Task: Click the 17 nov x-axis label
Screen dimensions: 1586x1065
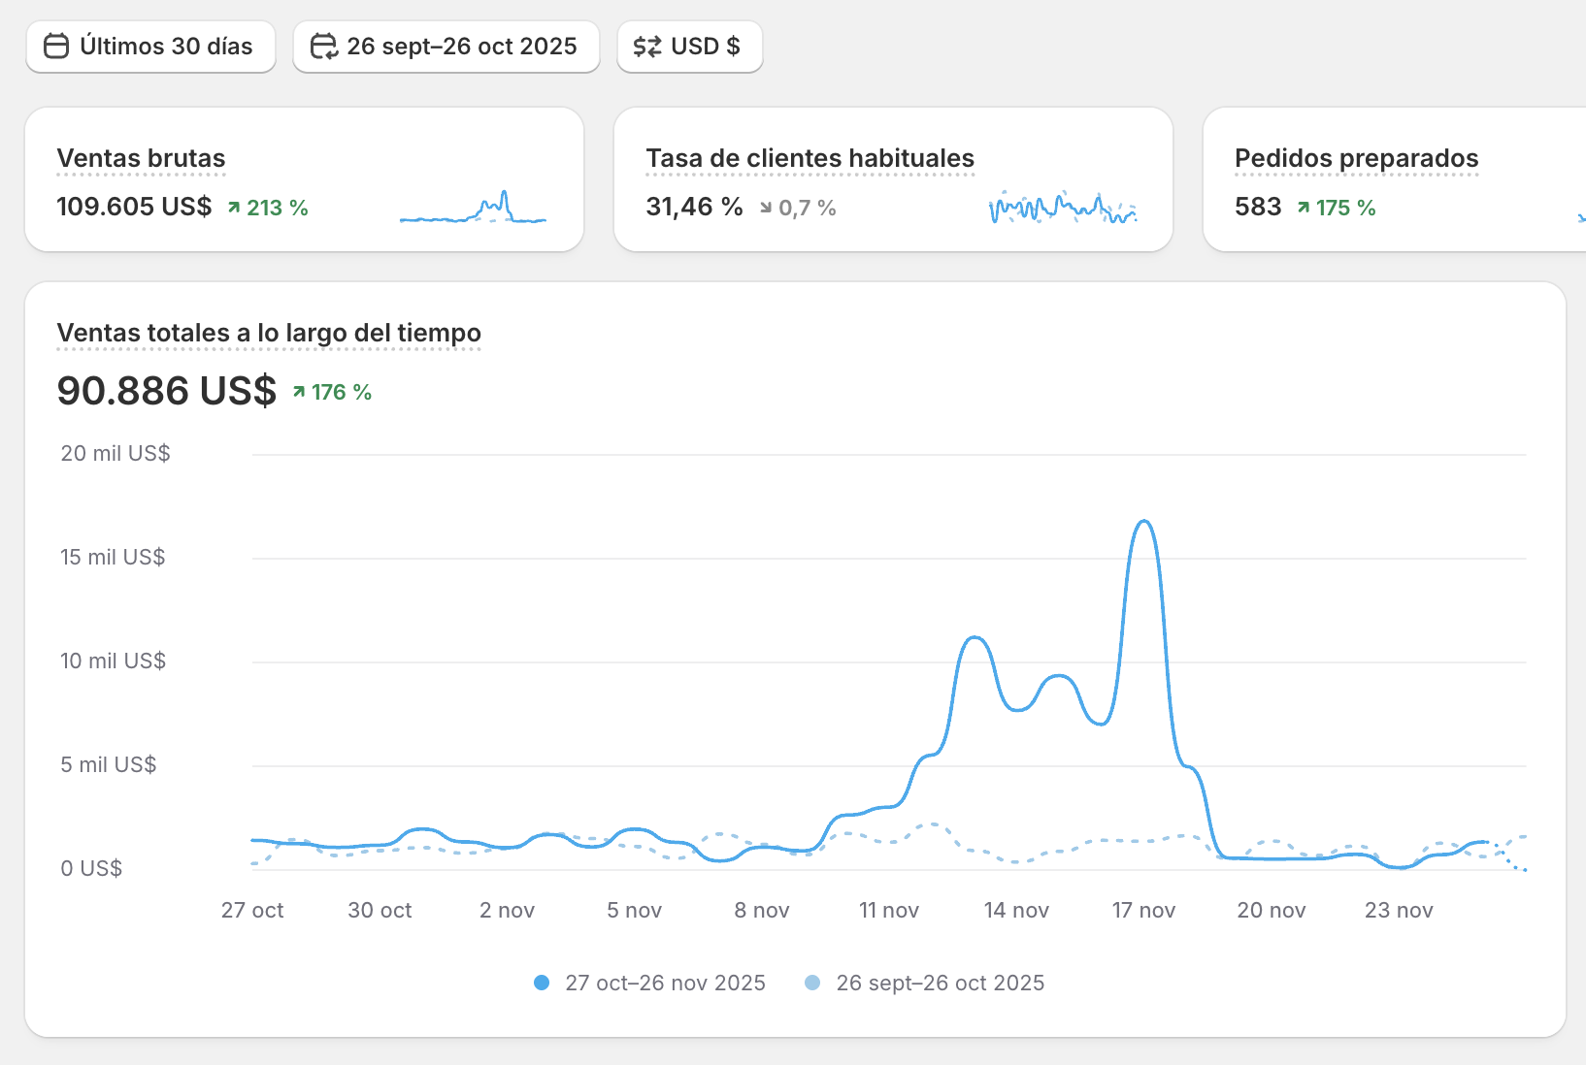Action: (x=1143, y=910)
